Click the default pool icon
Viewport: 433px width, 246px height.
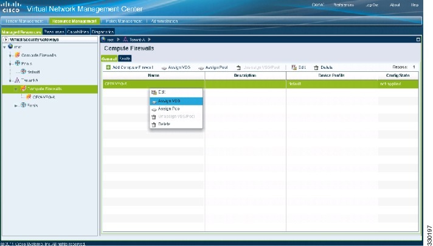click(24, 71)
